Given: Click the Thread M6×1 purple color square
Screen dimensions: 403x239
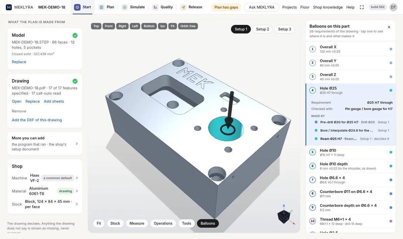Looking at the screenshot, I should coord(391,221).
